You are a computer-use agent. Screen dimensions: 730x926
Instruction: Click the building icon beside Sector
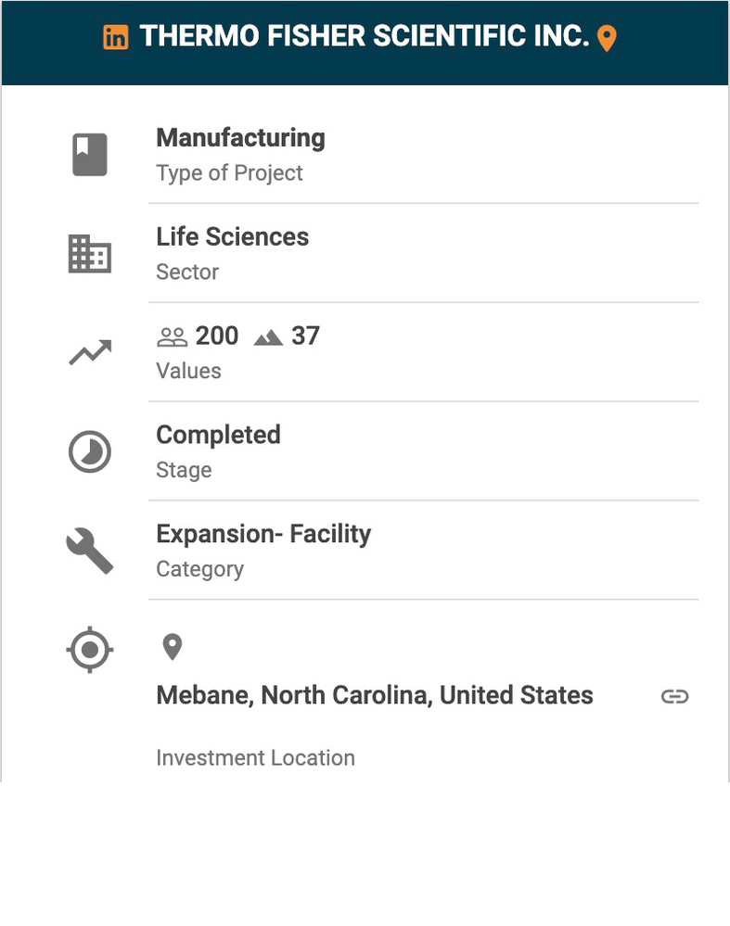90,254
